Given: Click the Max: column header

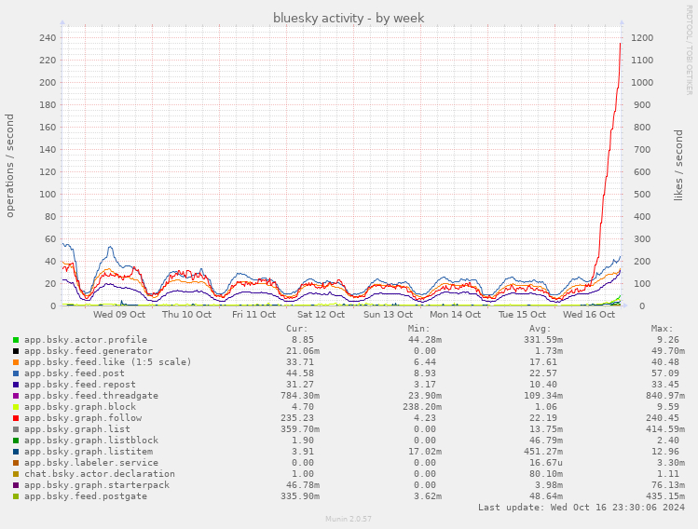Looking at the screenshot, I should coord(662,329).
